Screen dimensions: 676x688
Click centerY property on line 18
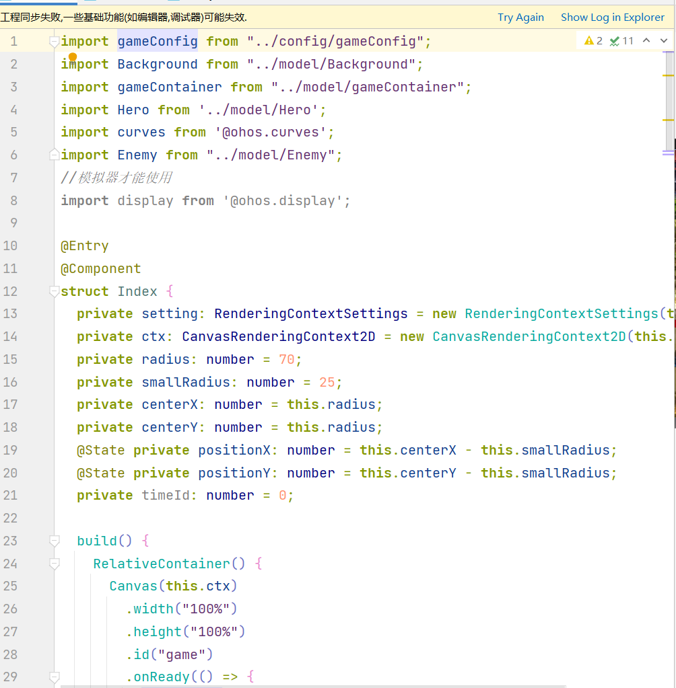coord(170,427)
